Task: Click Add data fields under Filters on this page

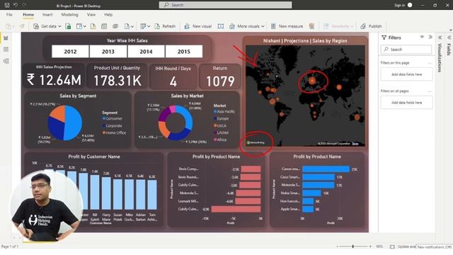Action: click(406, 74)
